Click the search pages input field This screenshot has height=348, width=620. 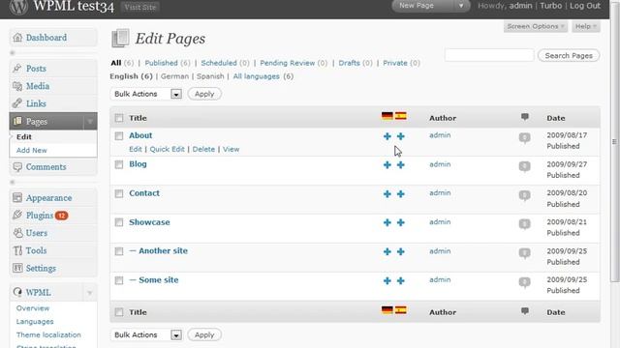pos(489,55)
